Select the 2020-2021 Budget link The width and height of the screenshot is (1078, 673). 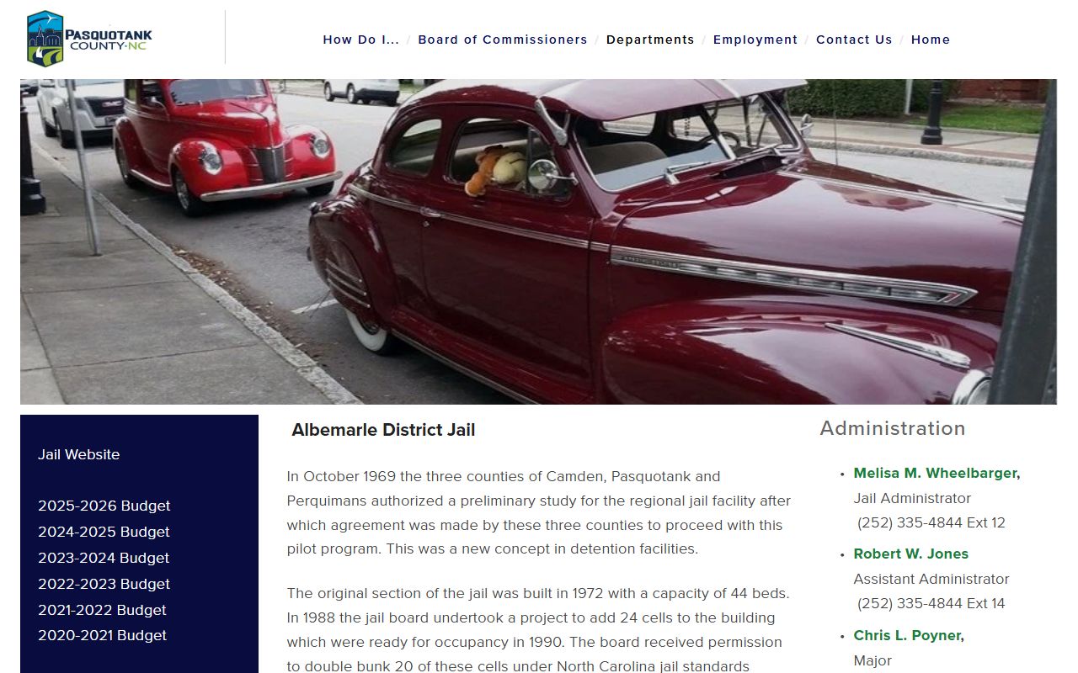(102, 635)
